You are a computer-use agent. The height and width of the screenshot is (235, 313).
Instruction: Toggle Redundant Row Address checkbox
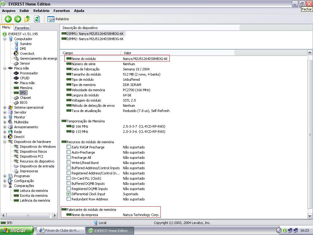pyautogui.click(x=68, y=199)
